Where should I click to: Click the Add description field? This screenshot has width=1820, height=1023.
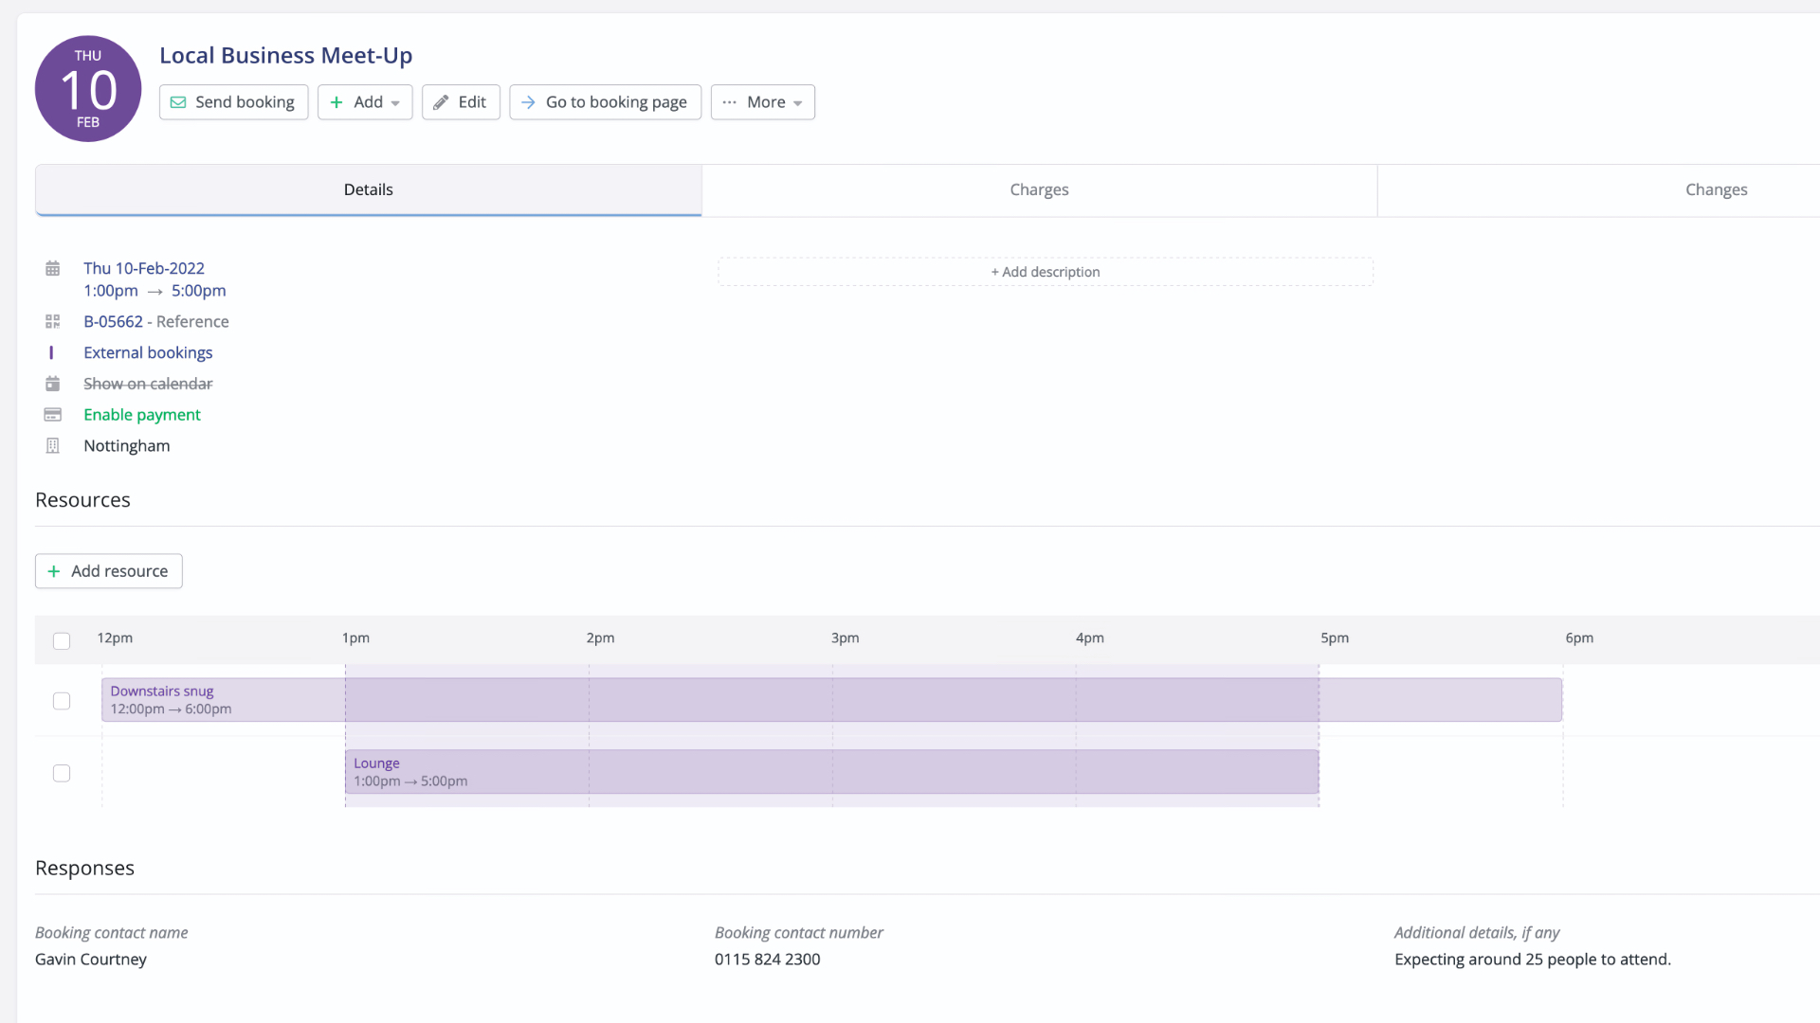coord(1046,272)
